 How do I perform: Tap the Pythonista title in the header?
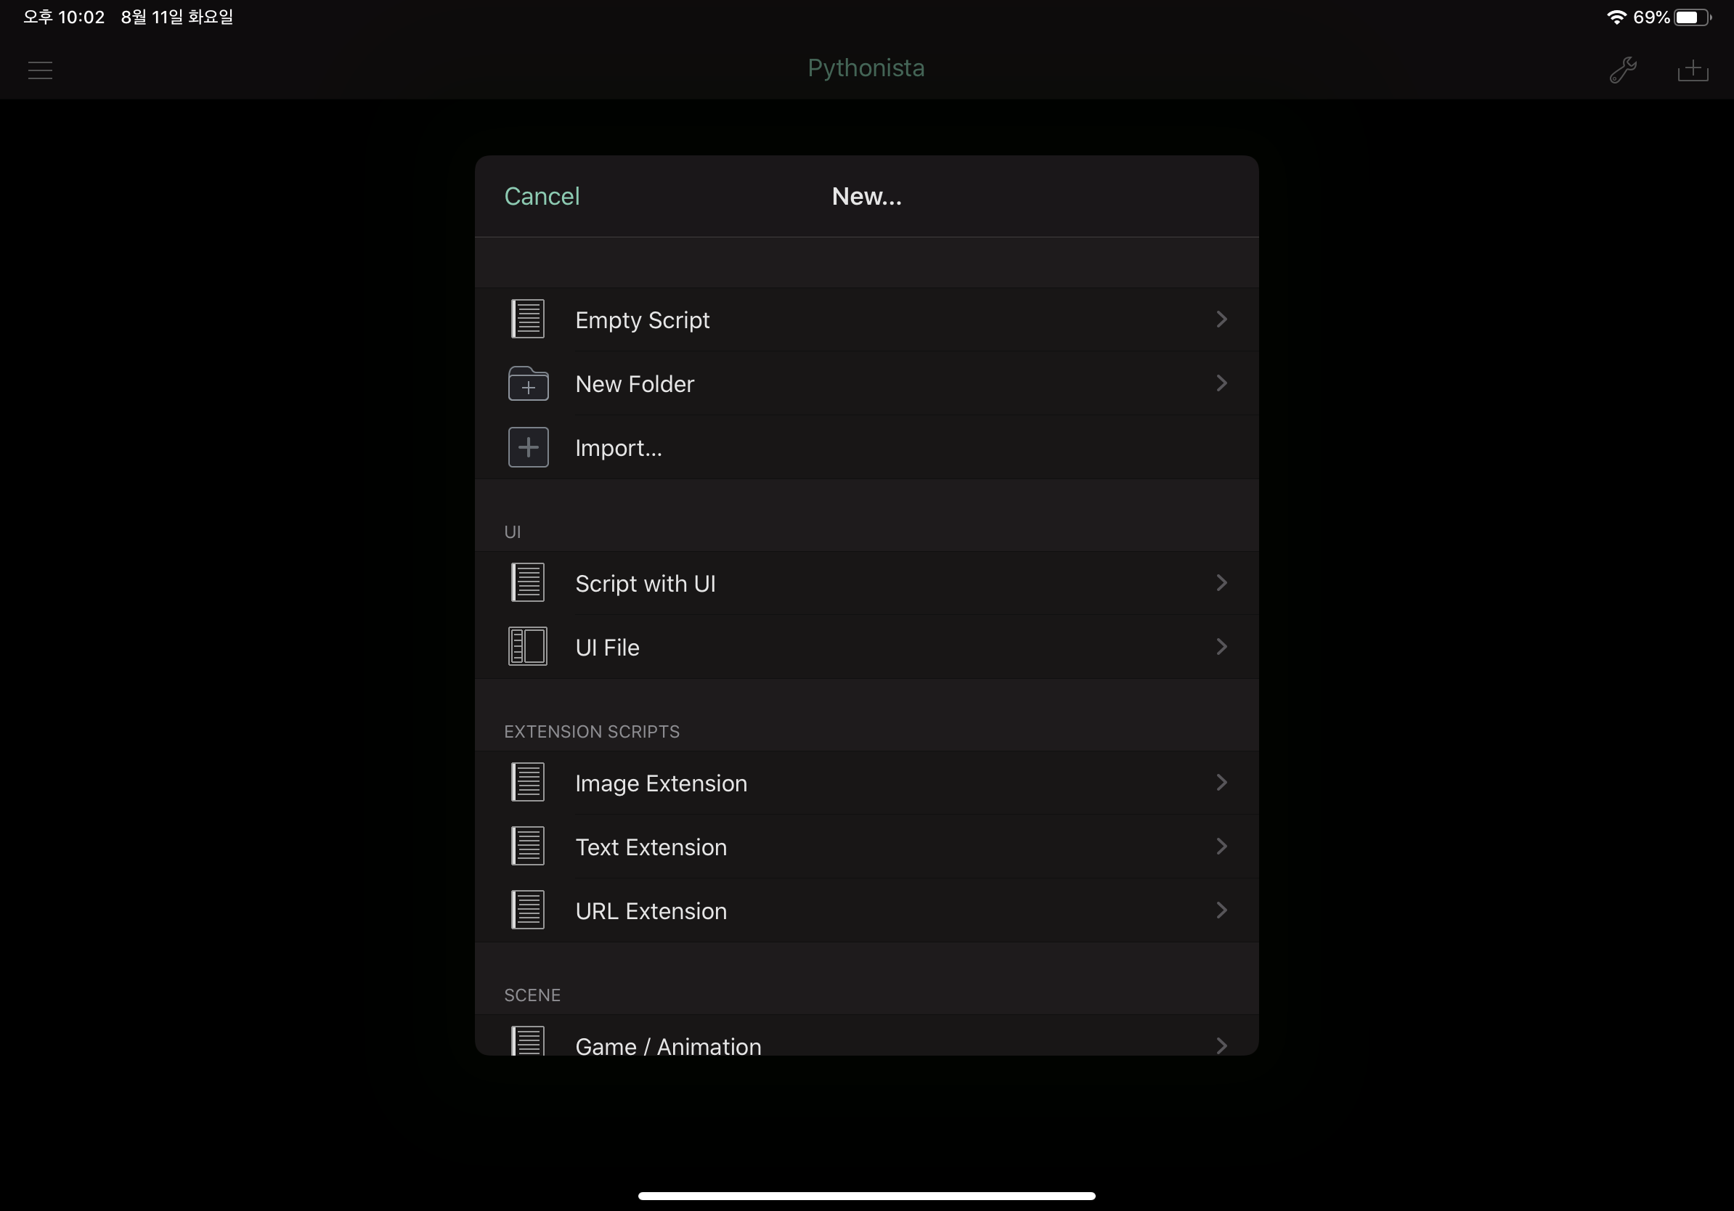click(866, 68)
